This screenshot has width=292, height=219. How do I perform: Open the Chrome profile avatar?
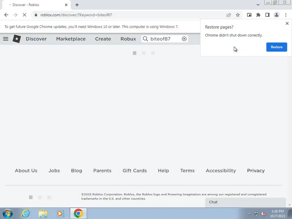coord(277,15)
